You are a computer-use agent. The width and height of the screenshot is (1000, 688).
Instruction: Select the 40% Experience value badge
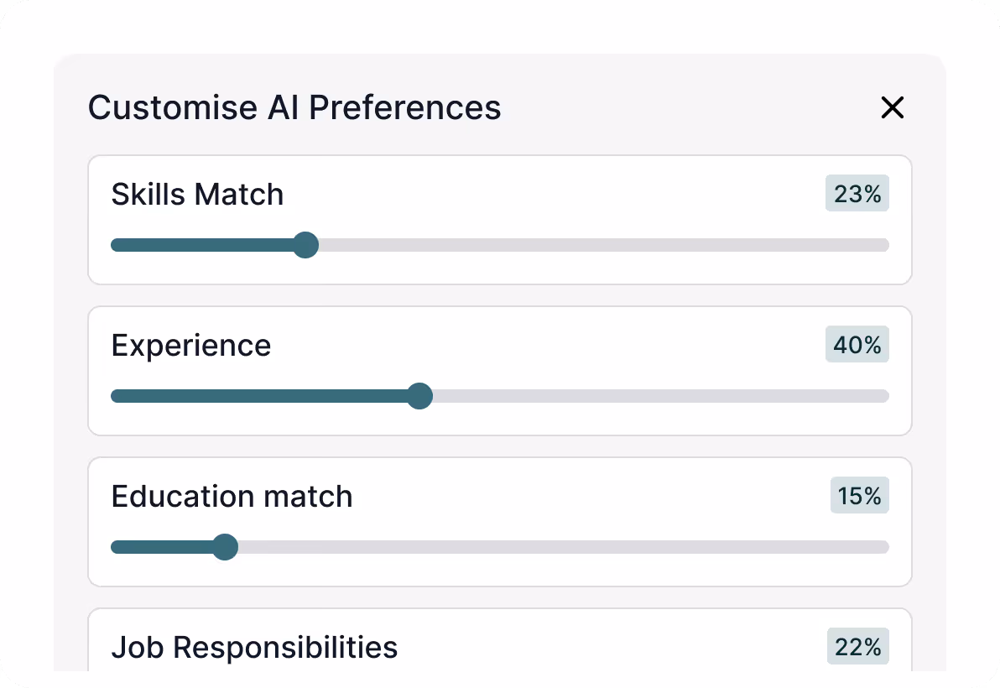pyautogui.click(x=857, y=345)
